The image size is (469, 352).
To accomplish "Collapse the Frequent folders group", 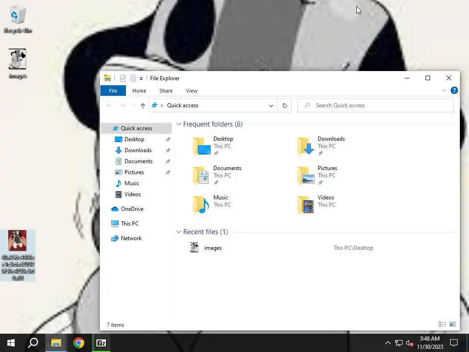I will tap(179, 124).
